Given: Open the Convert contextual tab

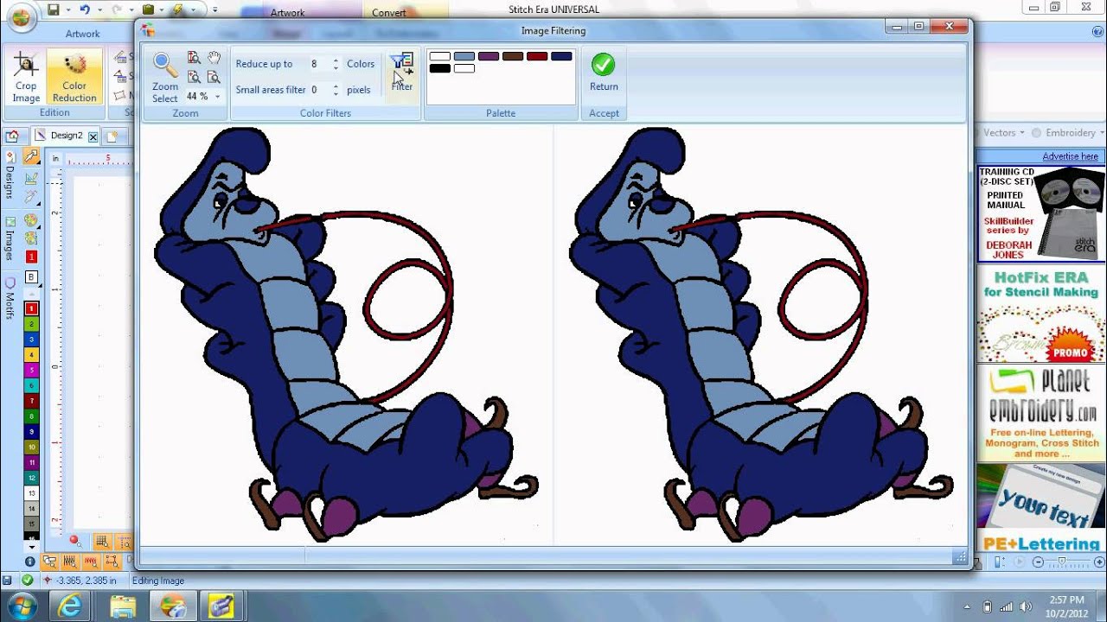Looking at the screenshot, I should coord(389,13).
